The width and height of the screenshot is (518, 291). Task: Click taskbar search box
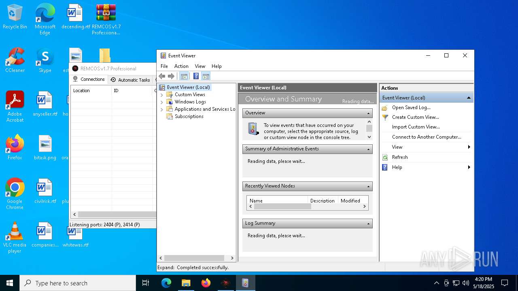tap(78, 283)
